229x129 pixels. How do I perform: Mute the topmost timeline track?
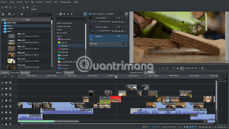[x=6, y=82]
